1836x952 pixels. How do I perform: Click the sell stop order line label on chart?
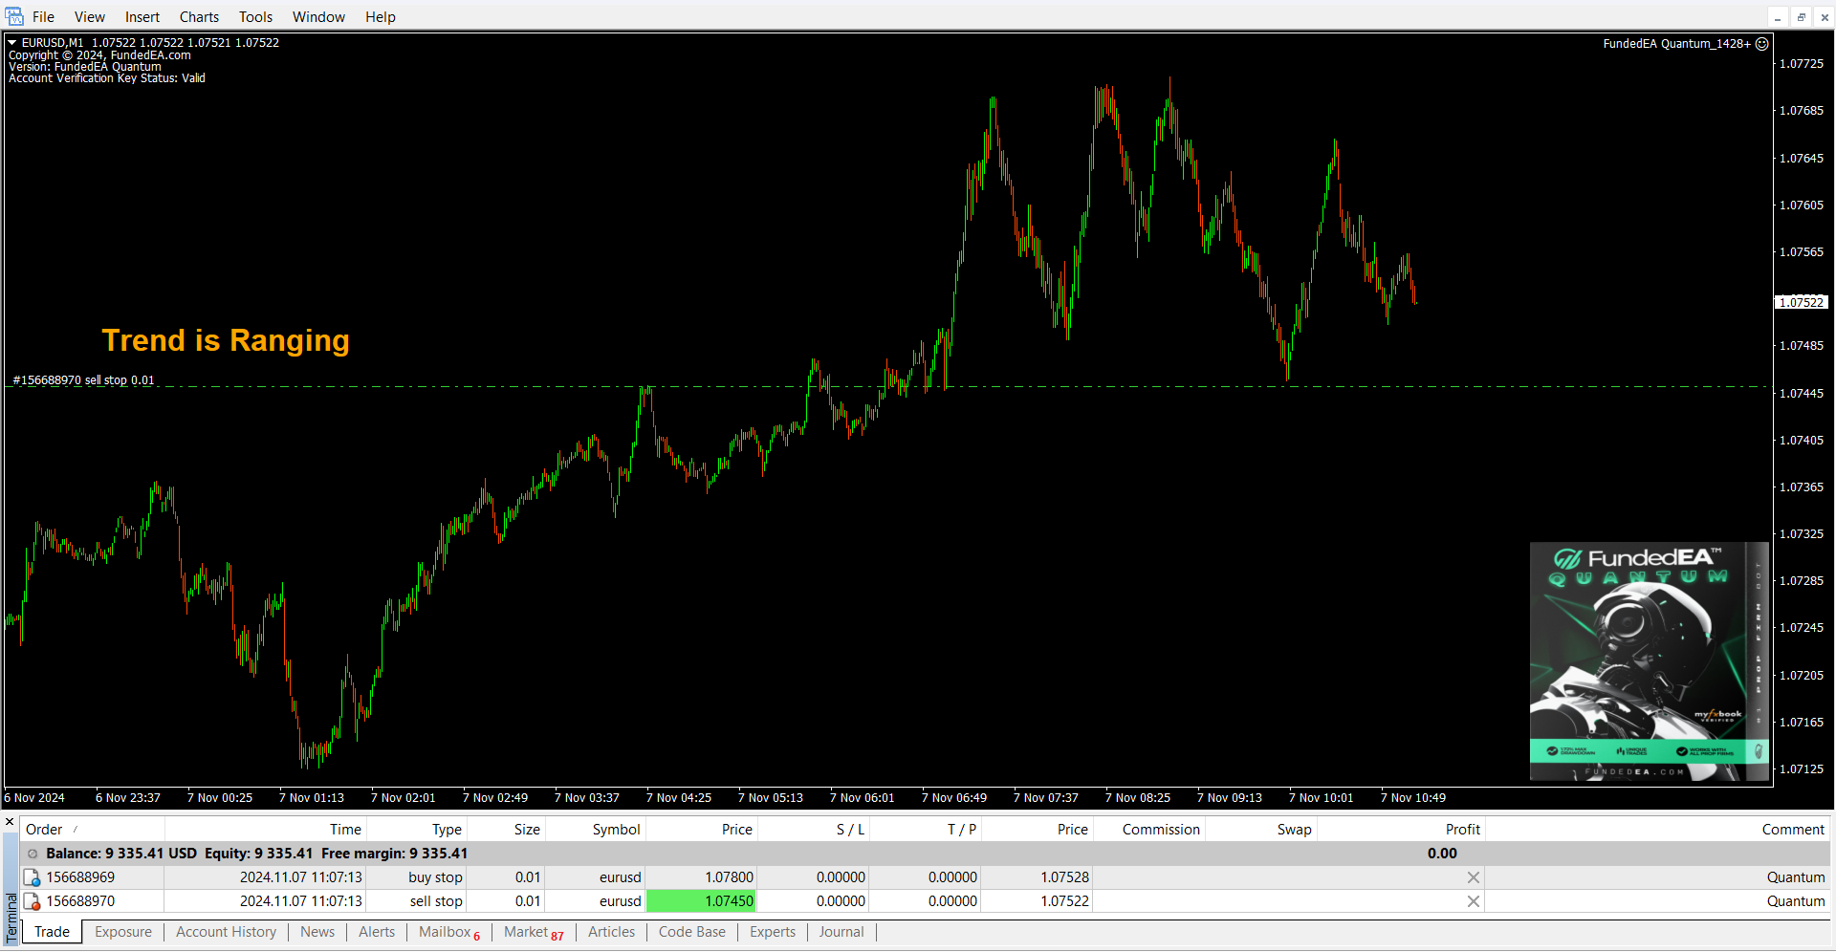coord(83,380)
